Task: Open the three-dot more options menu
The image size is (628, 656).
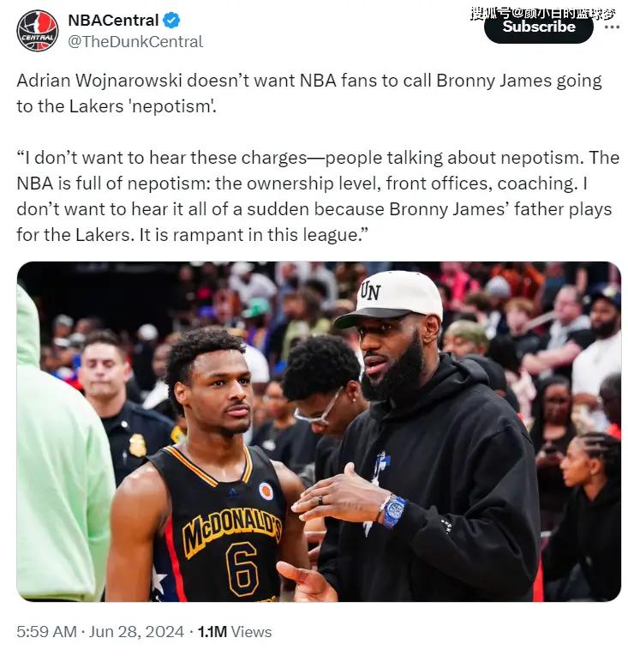Action: [x=612, y=27]
